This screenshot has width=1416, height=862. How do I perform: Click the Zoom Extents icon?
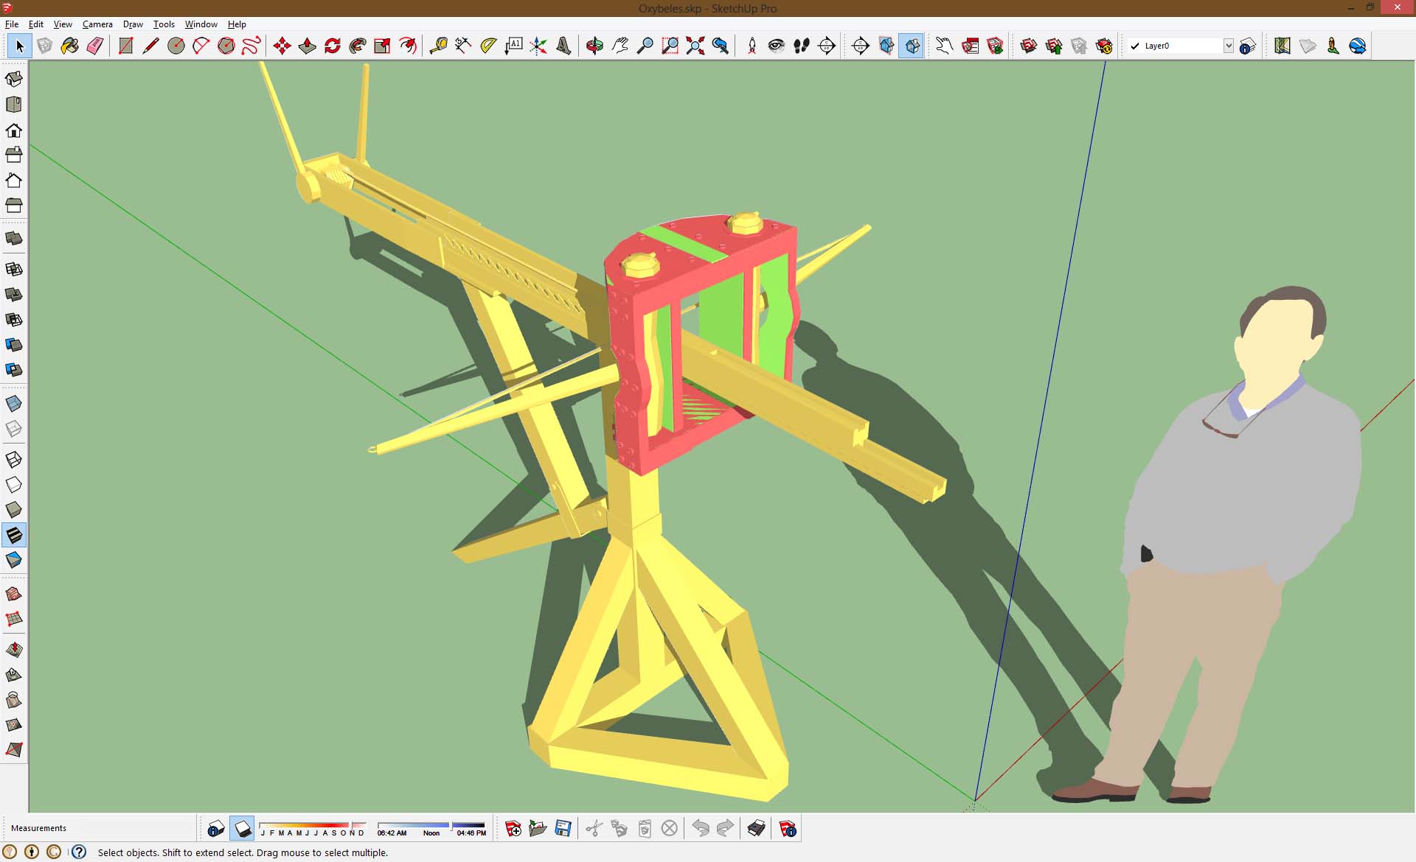tap(695, 46)
